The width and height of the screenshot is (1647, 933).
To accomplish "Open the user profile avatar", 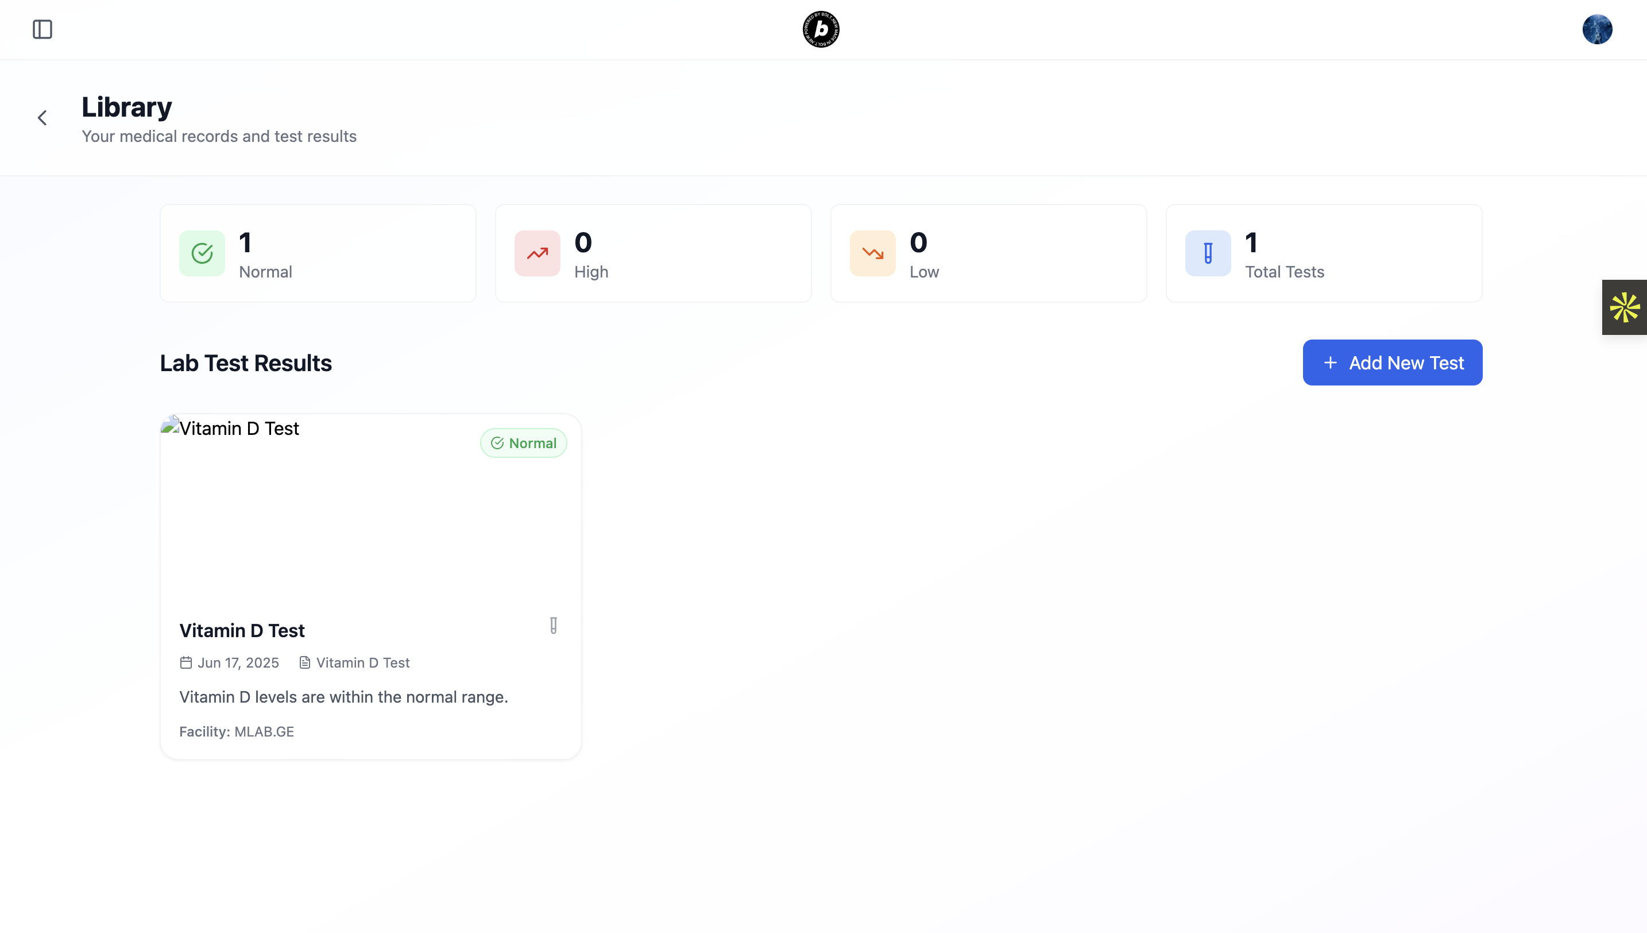I will [x=1597, y=29].
